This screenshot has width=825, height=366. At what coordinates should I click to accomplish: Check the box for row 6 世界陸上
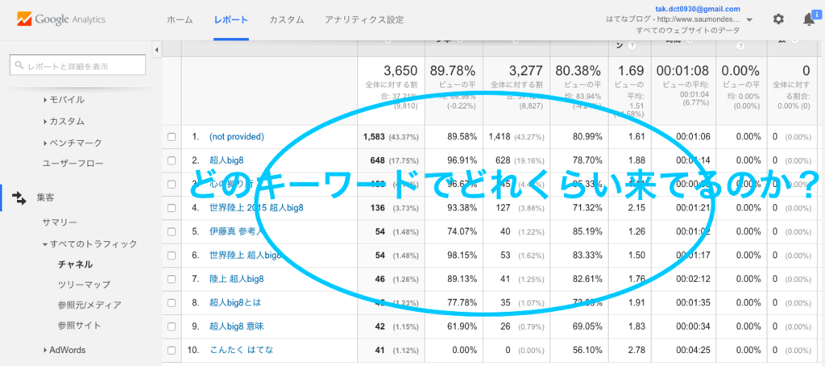pos(172,256)
